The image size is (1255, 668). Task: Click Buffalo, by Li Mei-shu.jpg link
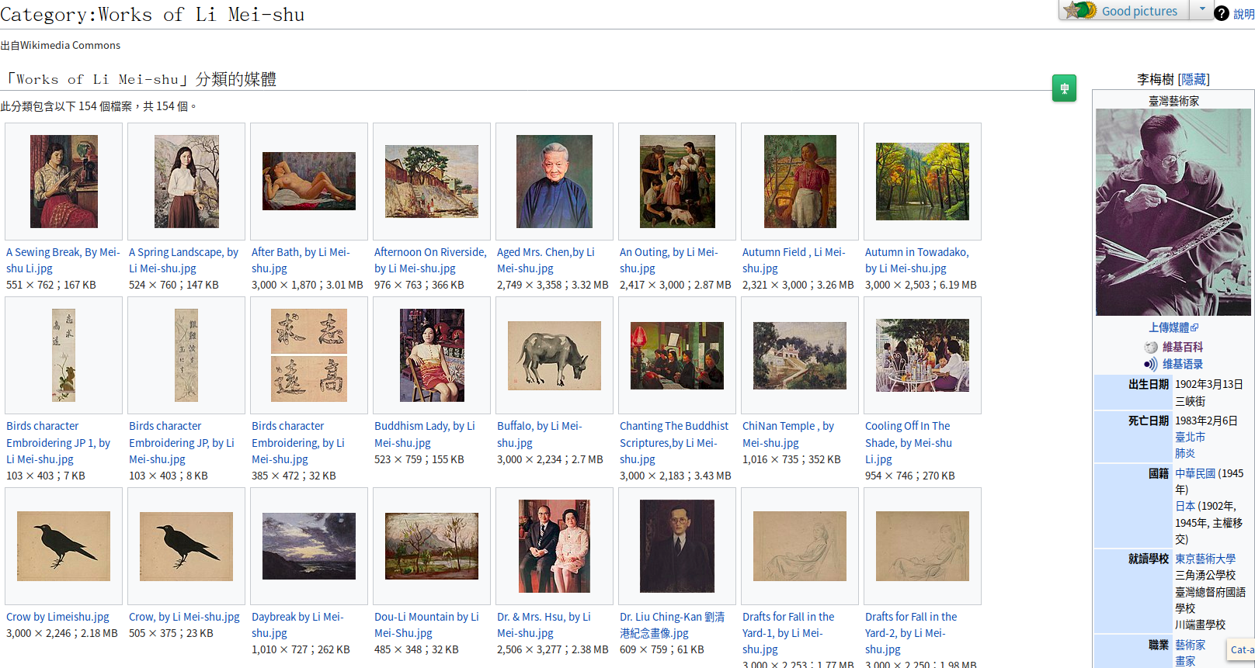coord(540,434)
